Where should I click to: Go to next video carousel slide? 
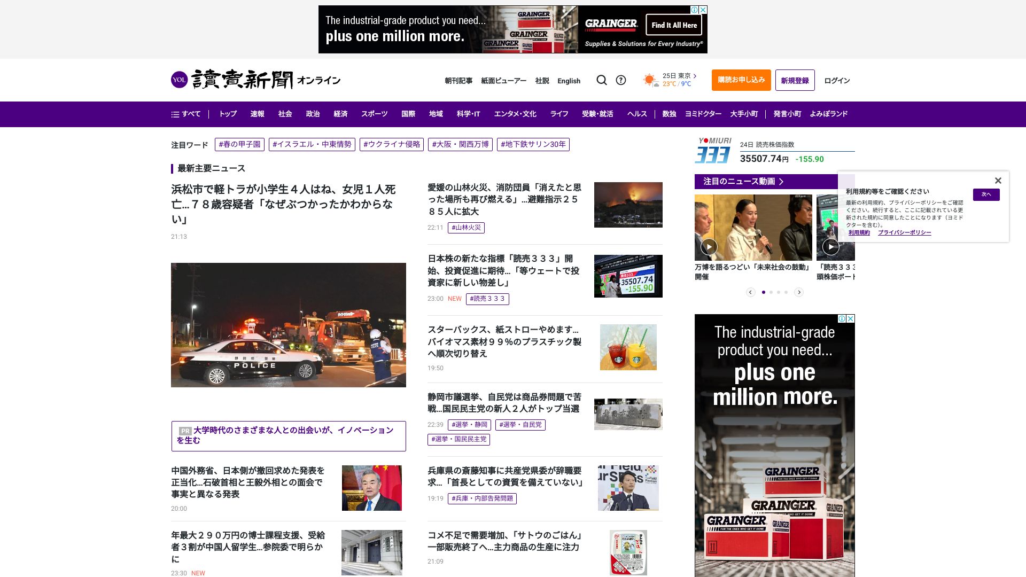798,292
